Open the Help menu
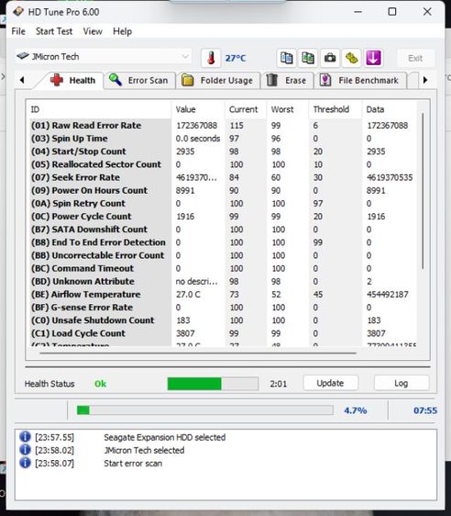This screenshot has height=516, width=451. pyautogui.click(x=123, y=31)
